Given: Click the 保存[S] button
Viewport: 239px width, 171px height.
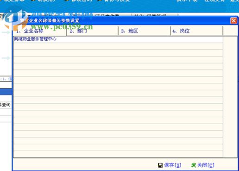Looking at the screenshot, I should [x=170, y=165].
